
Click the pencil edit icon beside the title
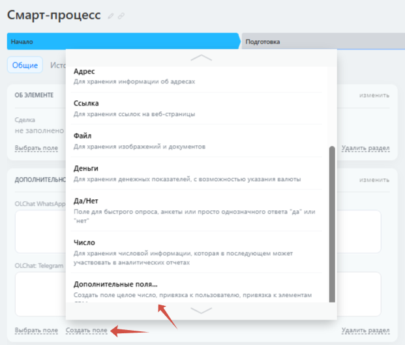pos(111,16)
